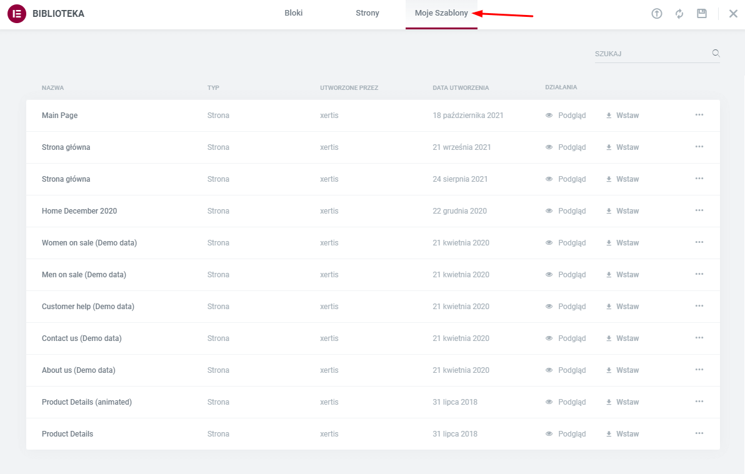The image size is (745, 474).
Task: Insert the Strona główna template from 21 września
Action: point(622,147)
